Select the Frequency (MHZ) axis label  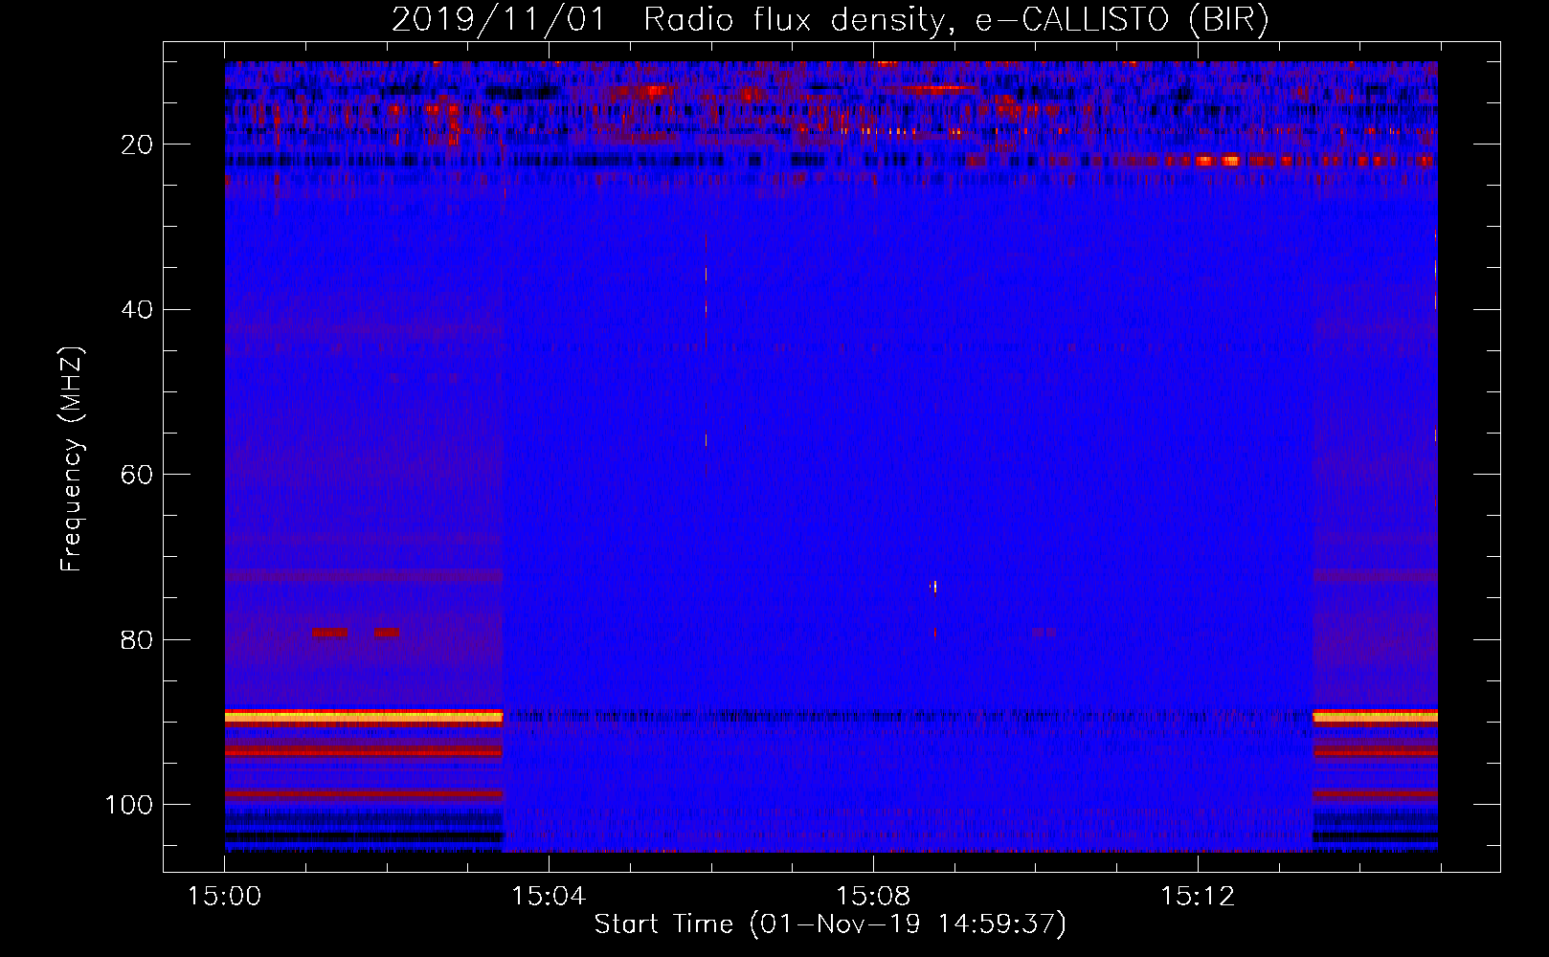coord(72,459)
